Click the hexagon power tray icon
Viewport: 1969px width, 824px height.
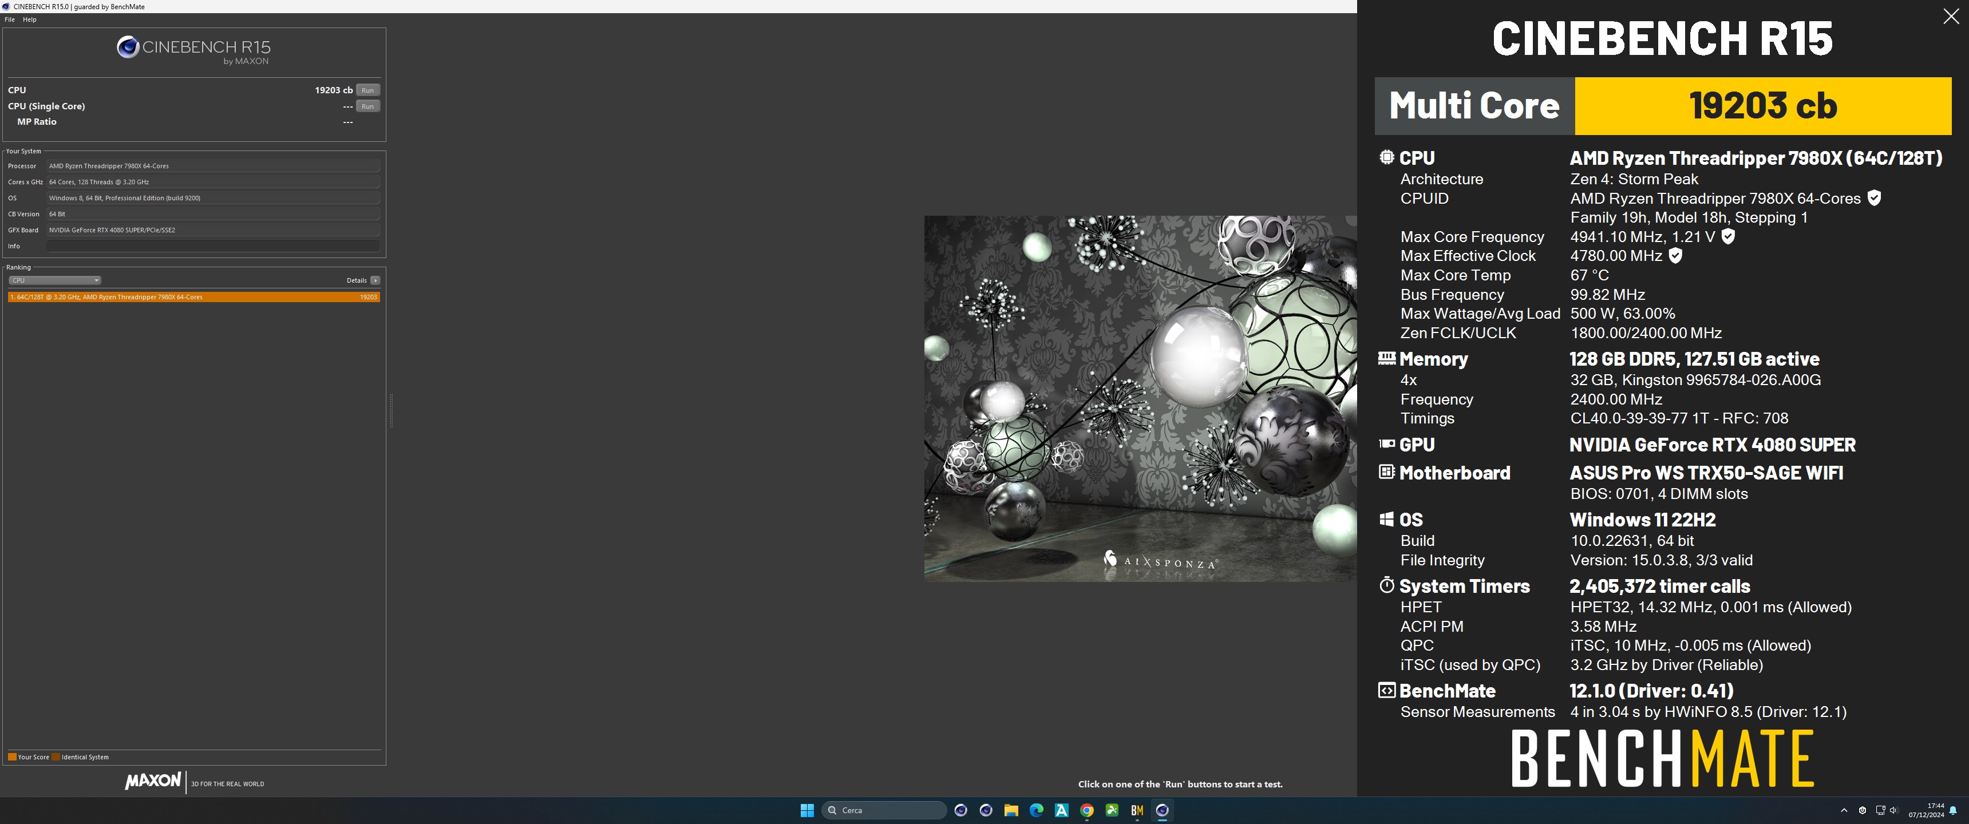1863,810
